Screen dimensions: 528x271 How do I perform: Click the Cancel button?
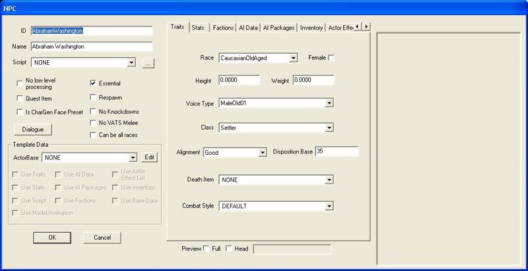coord(102,238)
